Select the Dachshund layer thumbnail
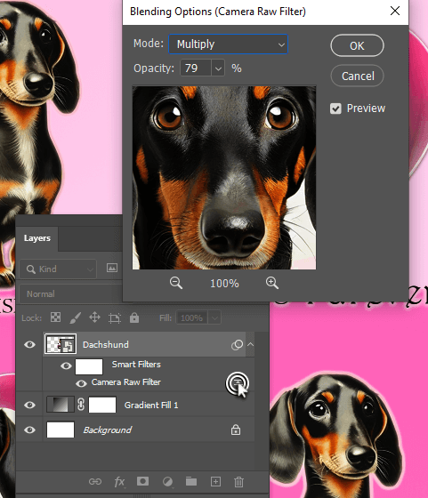 (61, 344)
